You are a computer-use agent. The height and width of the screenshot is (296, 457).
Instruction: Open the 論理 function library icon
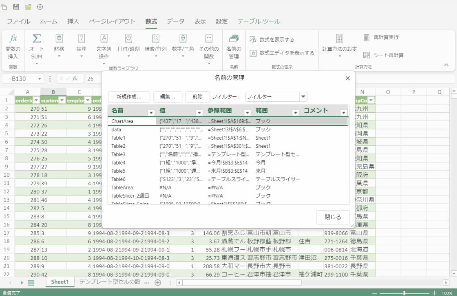pyautogui.click(x=81, y=38)
